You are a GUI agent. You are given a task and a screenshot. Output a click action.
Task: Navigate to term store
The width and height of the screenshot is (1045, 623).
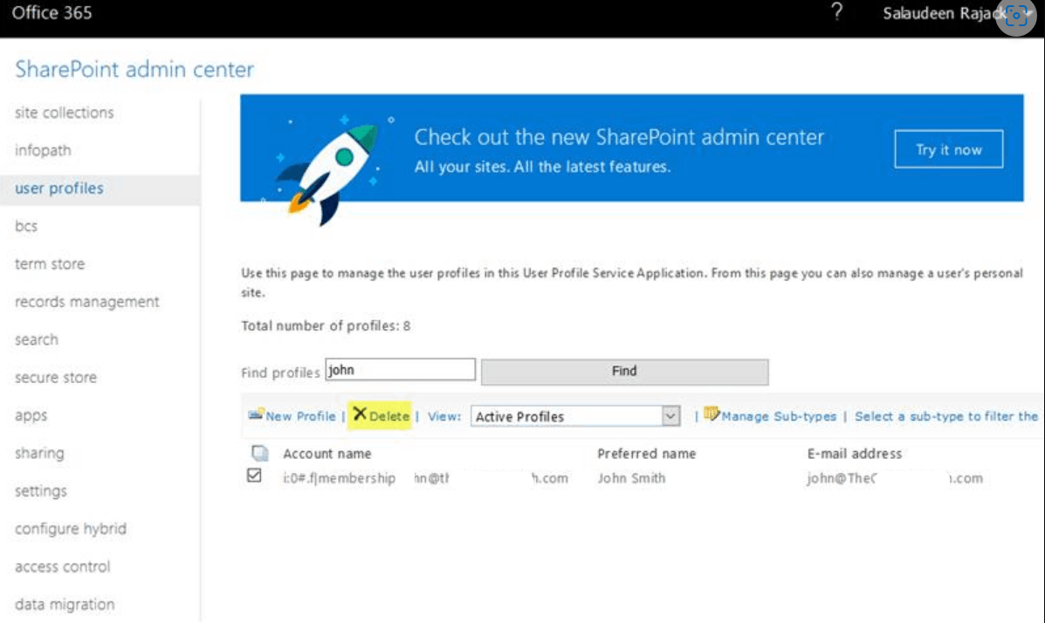point(49,264)
